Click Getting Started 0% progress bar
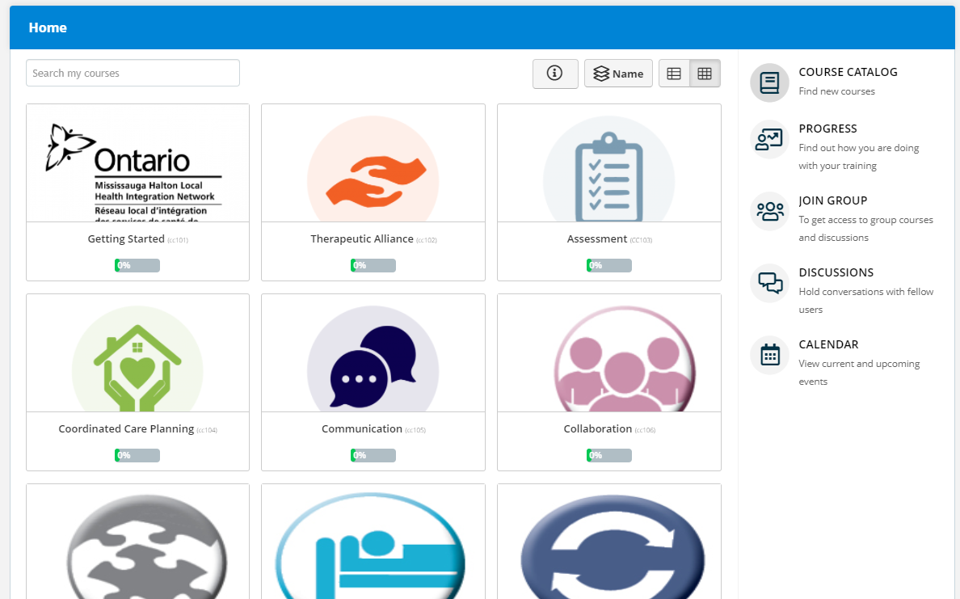The width and height of the screenshot is (960, 599). pos(137,265)
